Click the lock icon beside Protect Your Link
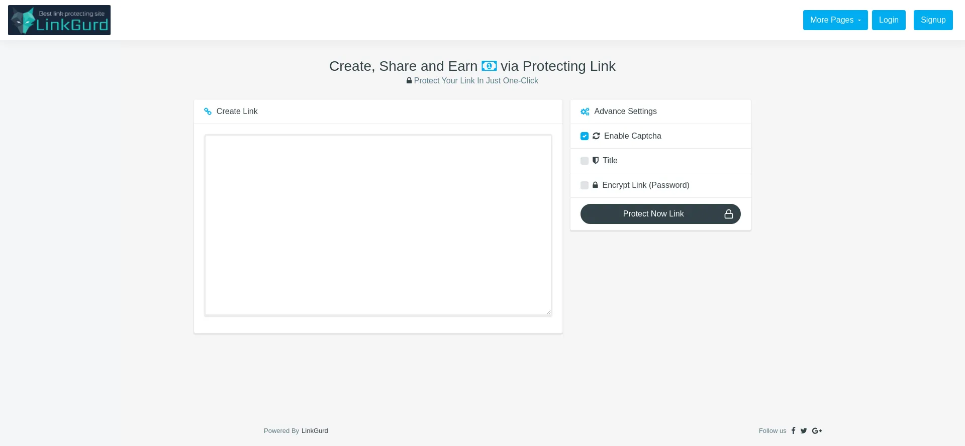The height and width of the screenshot is (446, 965). [x=409, y=80]
